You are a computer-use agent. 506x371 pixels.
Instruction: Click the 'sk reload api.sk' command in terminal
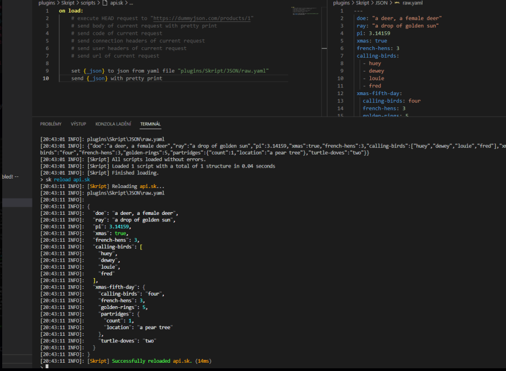tap(68, 180)
